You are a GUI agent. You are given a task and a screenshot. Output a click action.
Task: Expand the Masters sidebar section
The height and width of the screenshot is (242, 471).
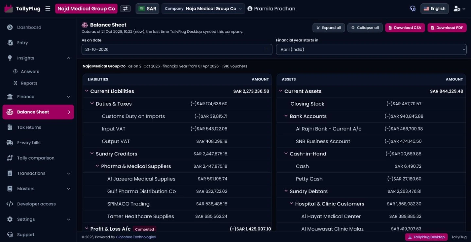point(68,189)
